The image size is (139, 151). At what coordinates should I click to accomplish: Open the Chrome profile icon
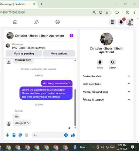coord(127,12)
